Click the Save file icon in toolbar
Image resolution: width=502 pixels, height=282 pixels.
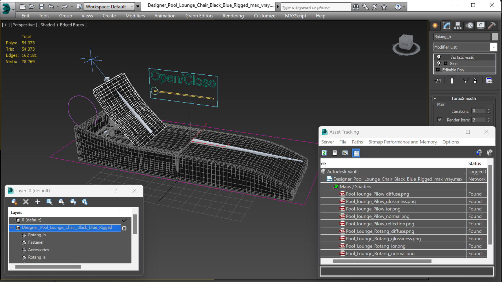41,7
